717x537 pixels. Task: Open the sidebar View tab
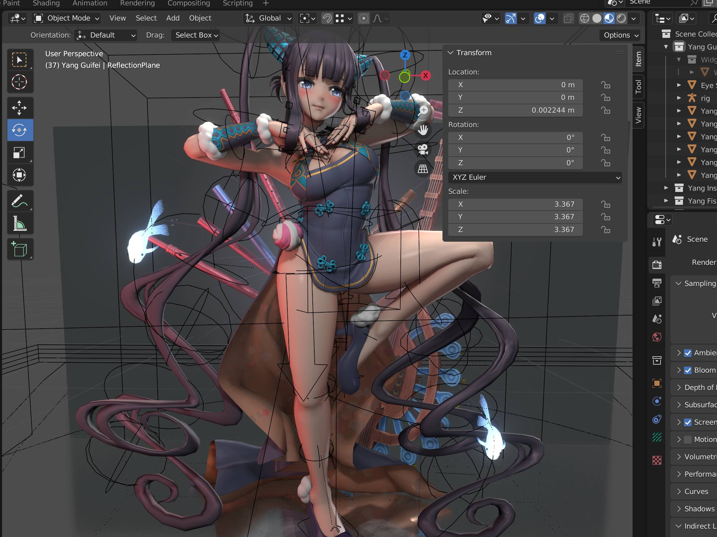[638, 115]
